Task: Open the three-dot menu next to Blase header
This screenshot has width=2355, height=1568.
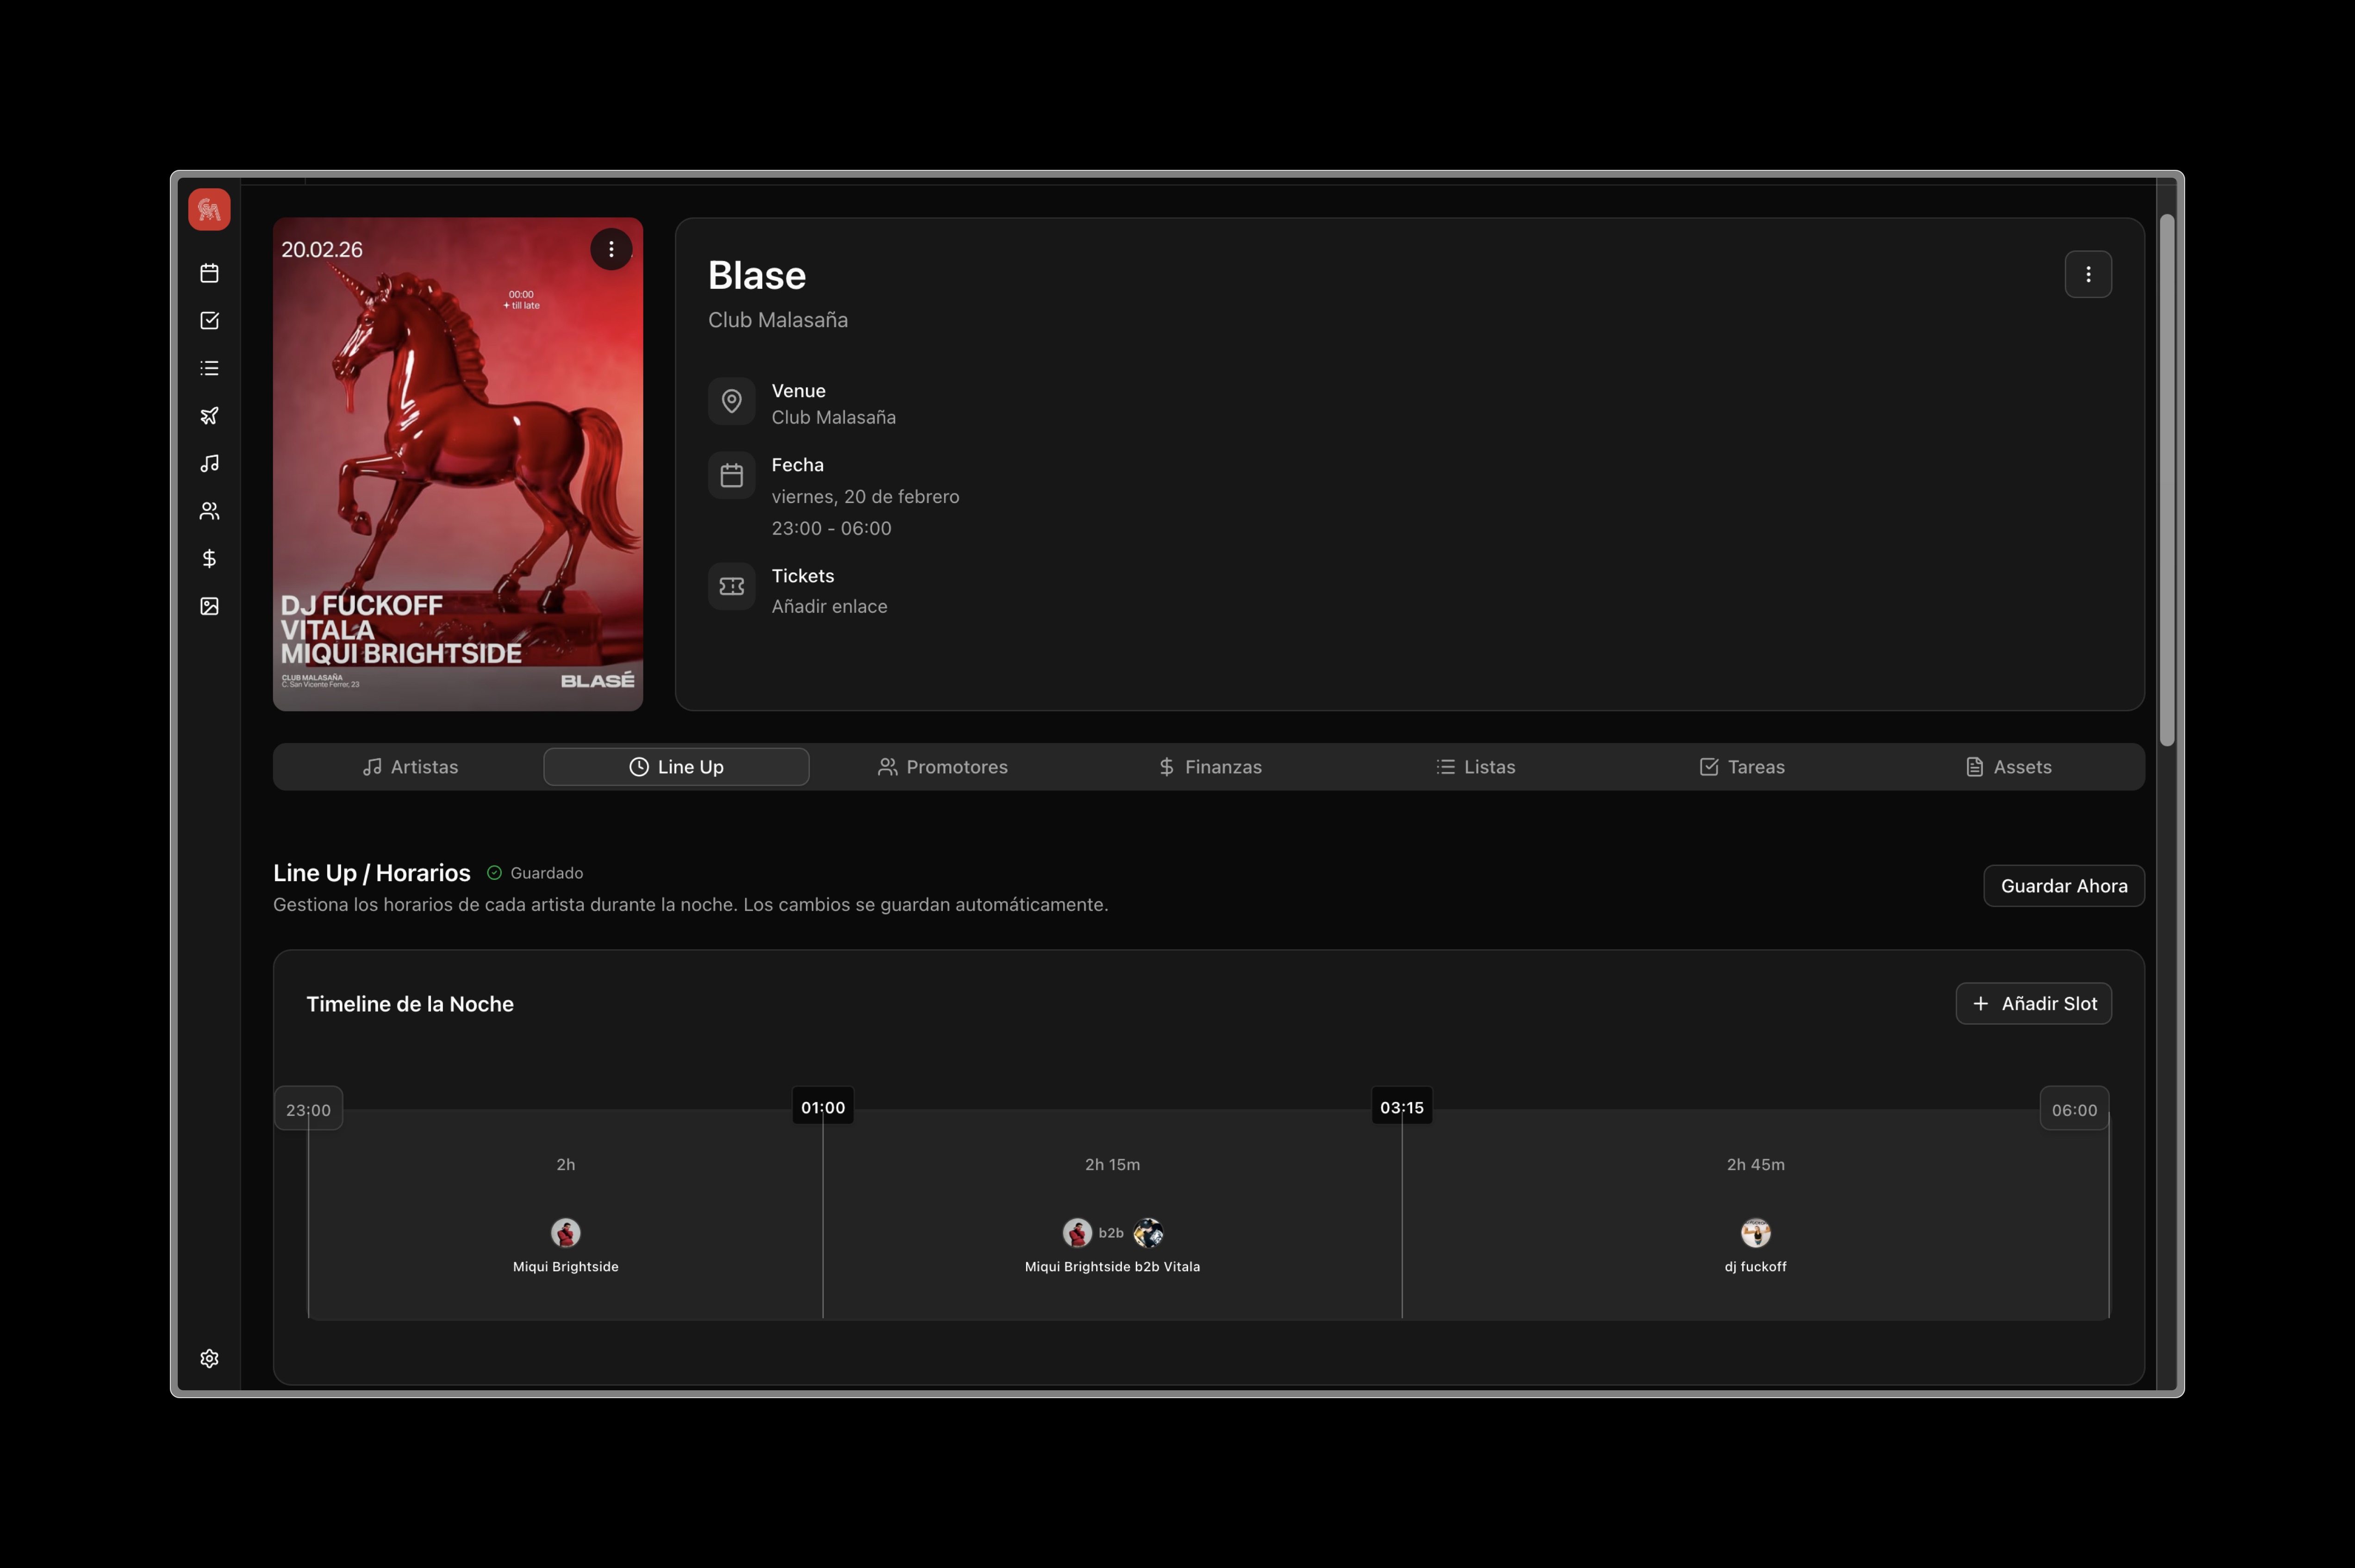Action: coord(2088,273)
